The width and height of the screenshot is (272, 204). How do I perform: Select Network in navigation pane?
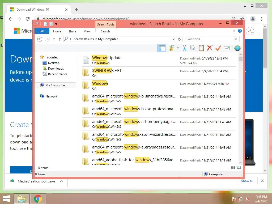click(51, 96)
